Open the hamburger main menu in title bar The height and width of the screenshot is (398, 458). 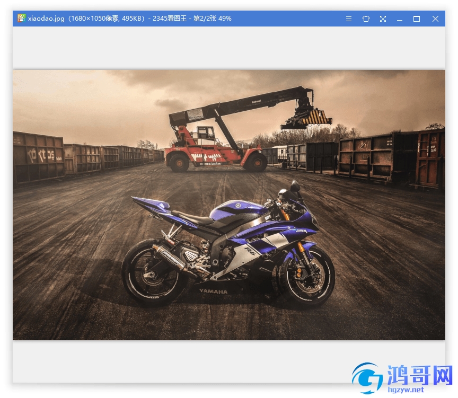coord(348,19)
